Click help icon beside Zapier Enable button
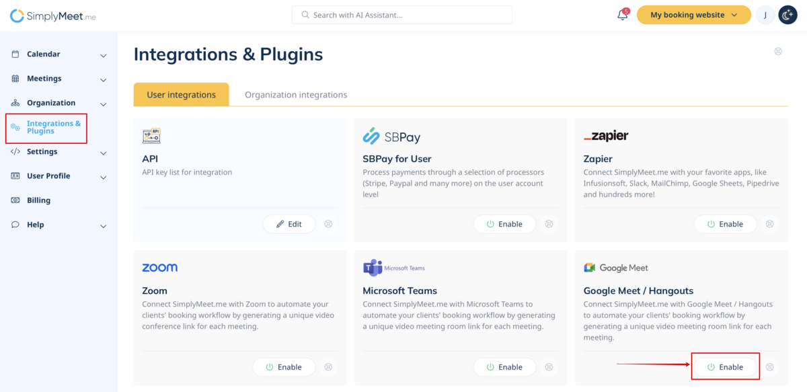Viewport: 807px width, 392px height. click(x=769, y=225)
